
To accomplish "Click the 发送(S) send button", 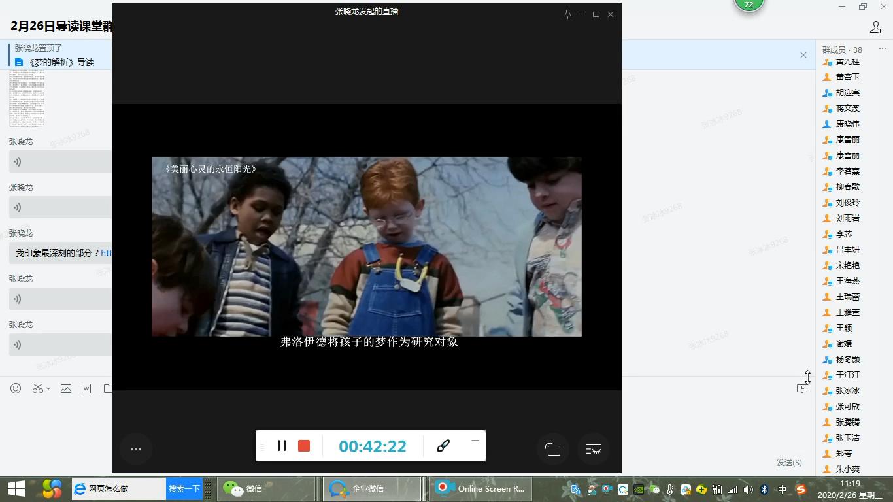I will point(789,462).
